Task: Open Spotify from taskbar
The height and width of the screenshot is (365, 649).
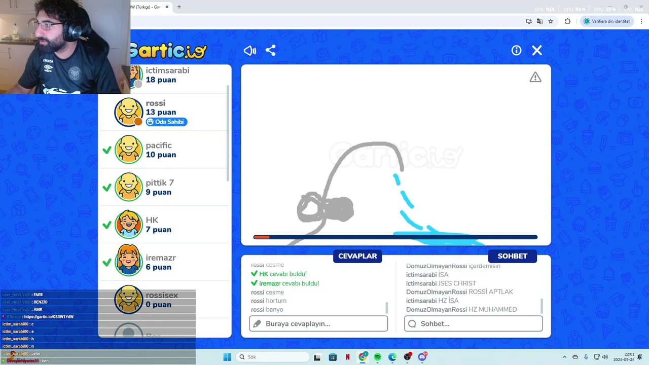Action: pyautogui.click(x=377, y=357)
